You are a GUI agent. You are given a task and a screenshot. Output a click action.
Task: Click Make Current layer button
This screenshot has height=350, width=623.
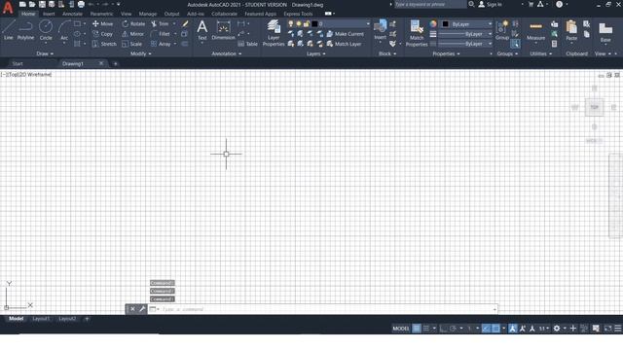(x=345, y=34)
